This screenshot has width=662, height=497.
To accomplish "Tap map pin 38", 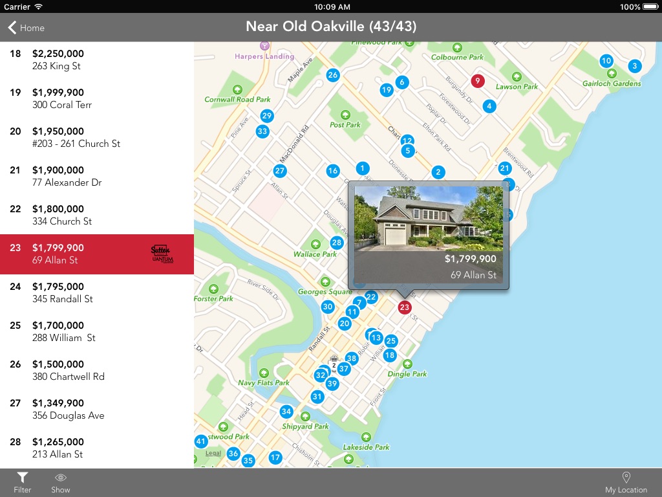I will (x=351, y=359).
